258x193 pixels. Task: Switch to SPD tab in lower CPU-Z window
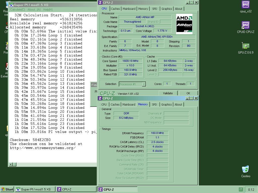click(x=154, y=105)
